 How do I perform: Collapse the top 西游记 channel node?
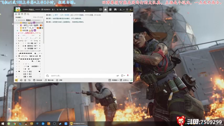coord(16,20)
